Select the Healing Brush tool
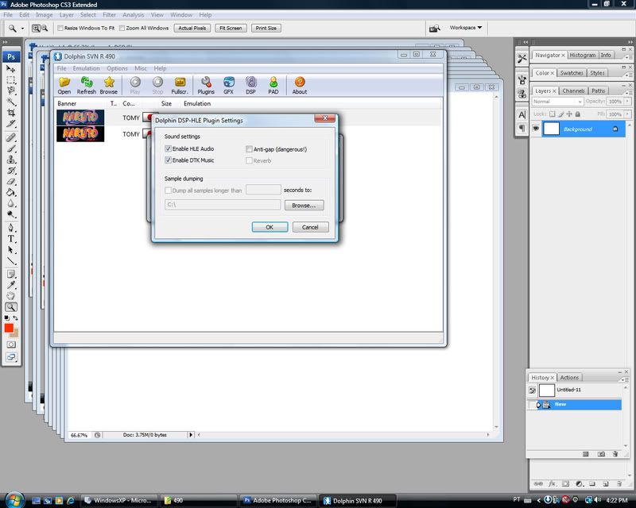This screenshot has height=508, width=636. coord(10,138)
